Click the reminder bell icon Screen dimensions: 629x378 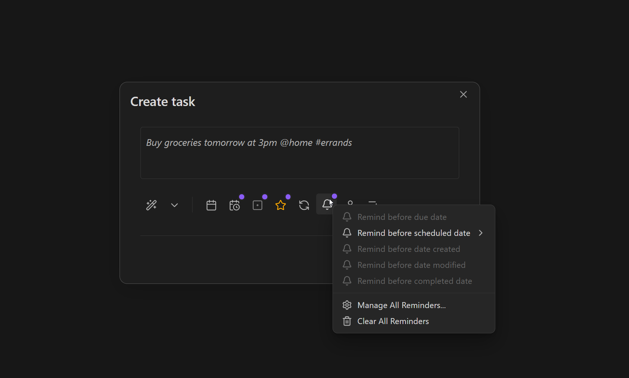pyautogui.click(x=326, y=204)
